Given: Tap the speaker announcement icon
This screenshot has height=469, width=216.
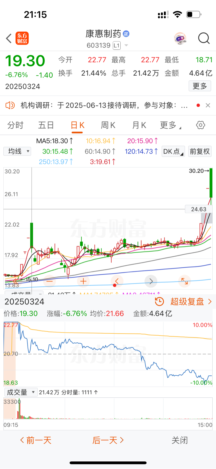Looking at the screenshot, I should point(10,105).
